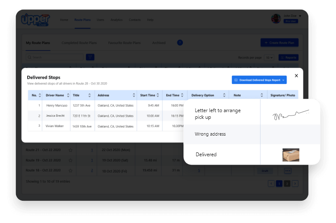Sort by Note column arrows
Viewport: 336px width, 223px height.
(x=262, y=95)
